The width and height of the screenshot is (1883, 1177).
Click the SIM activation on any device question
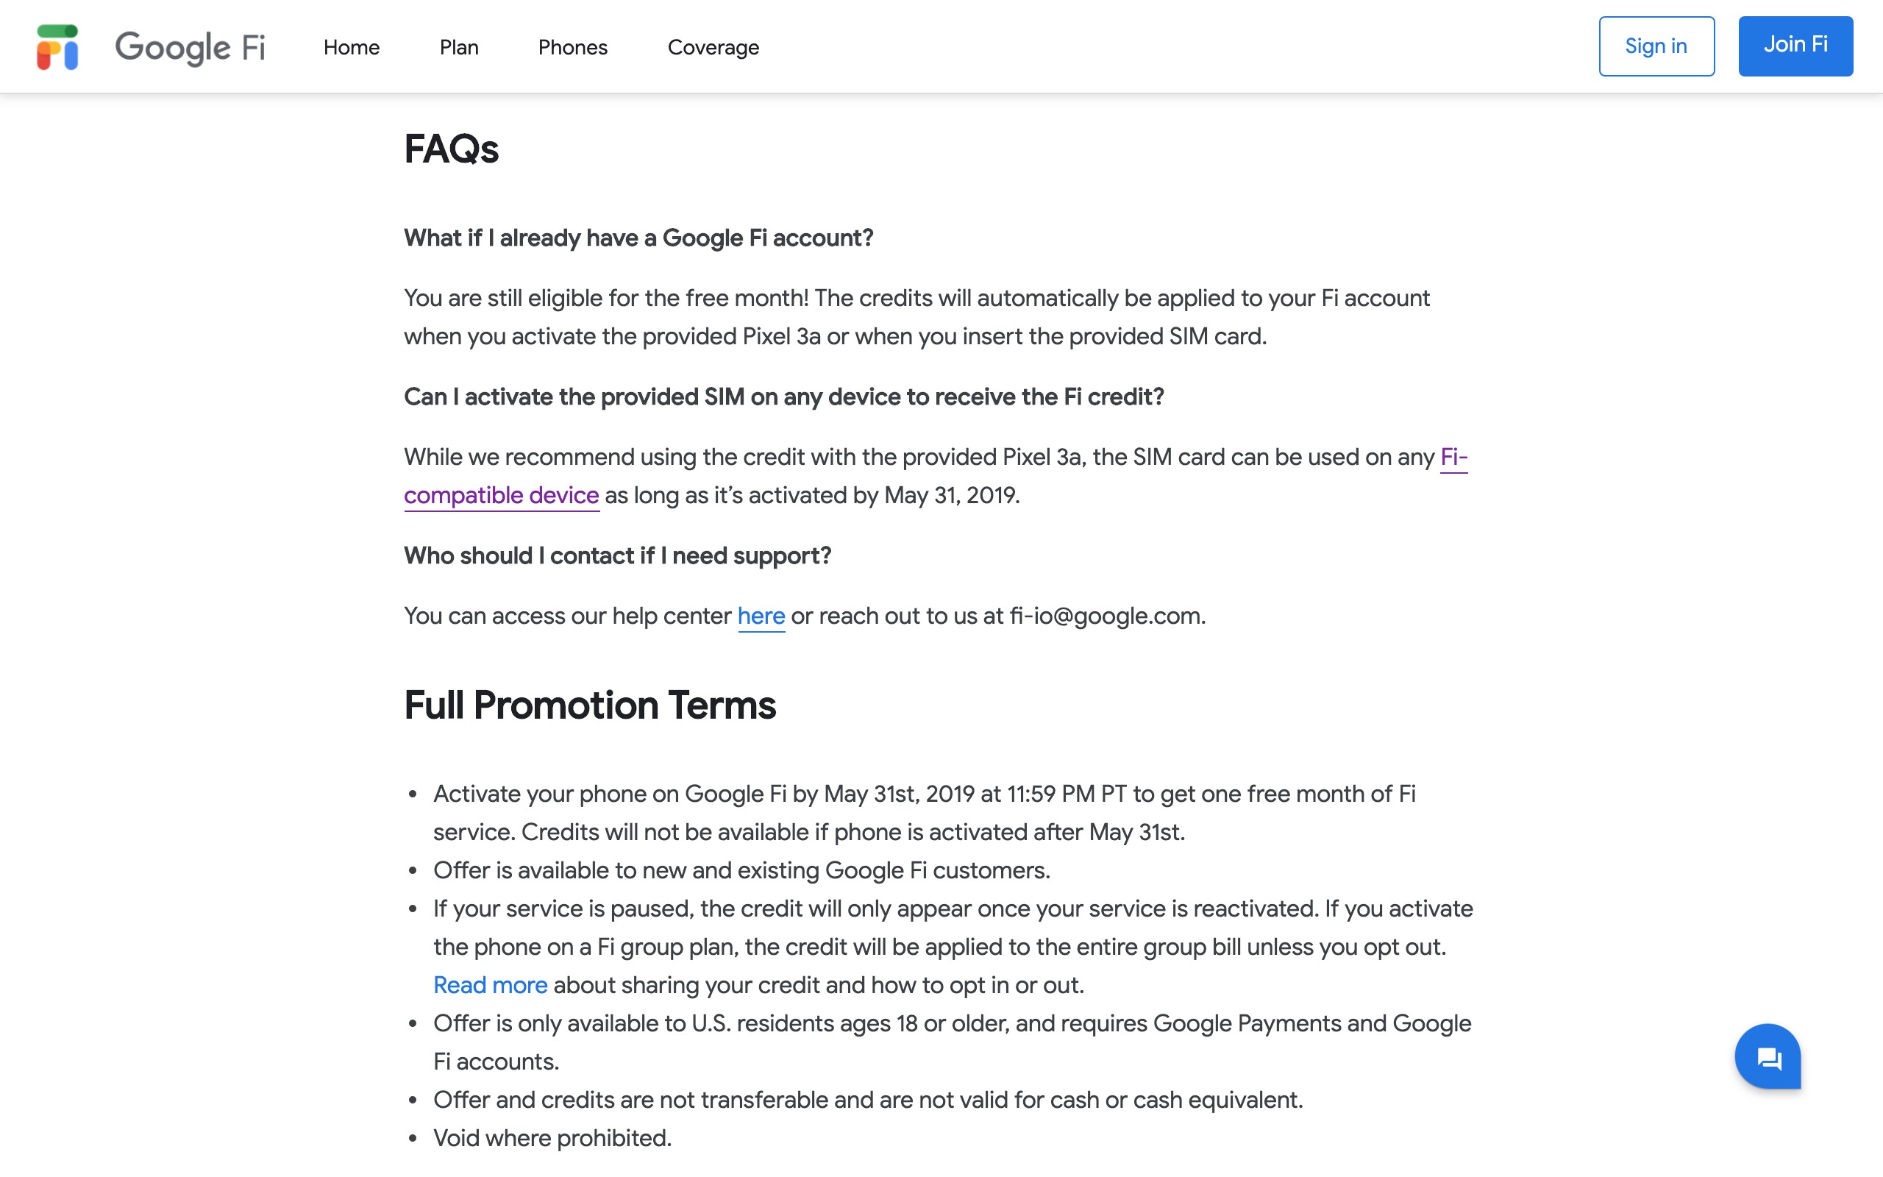tap(783, 397)
